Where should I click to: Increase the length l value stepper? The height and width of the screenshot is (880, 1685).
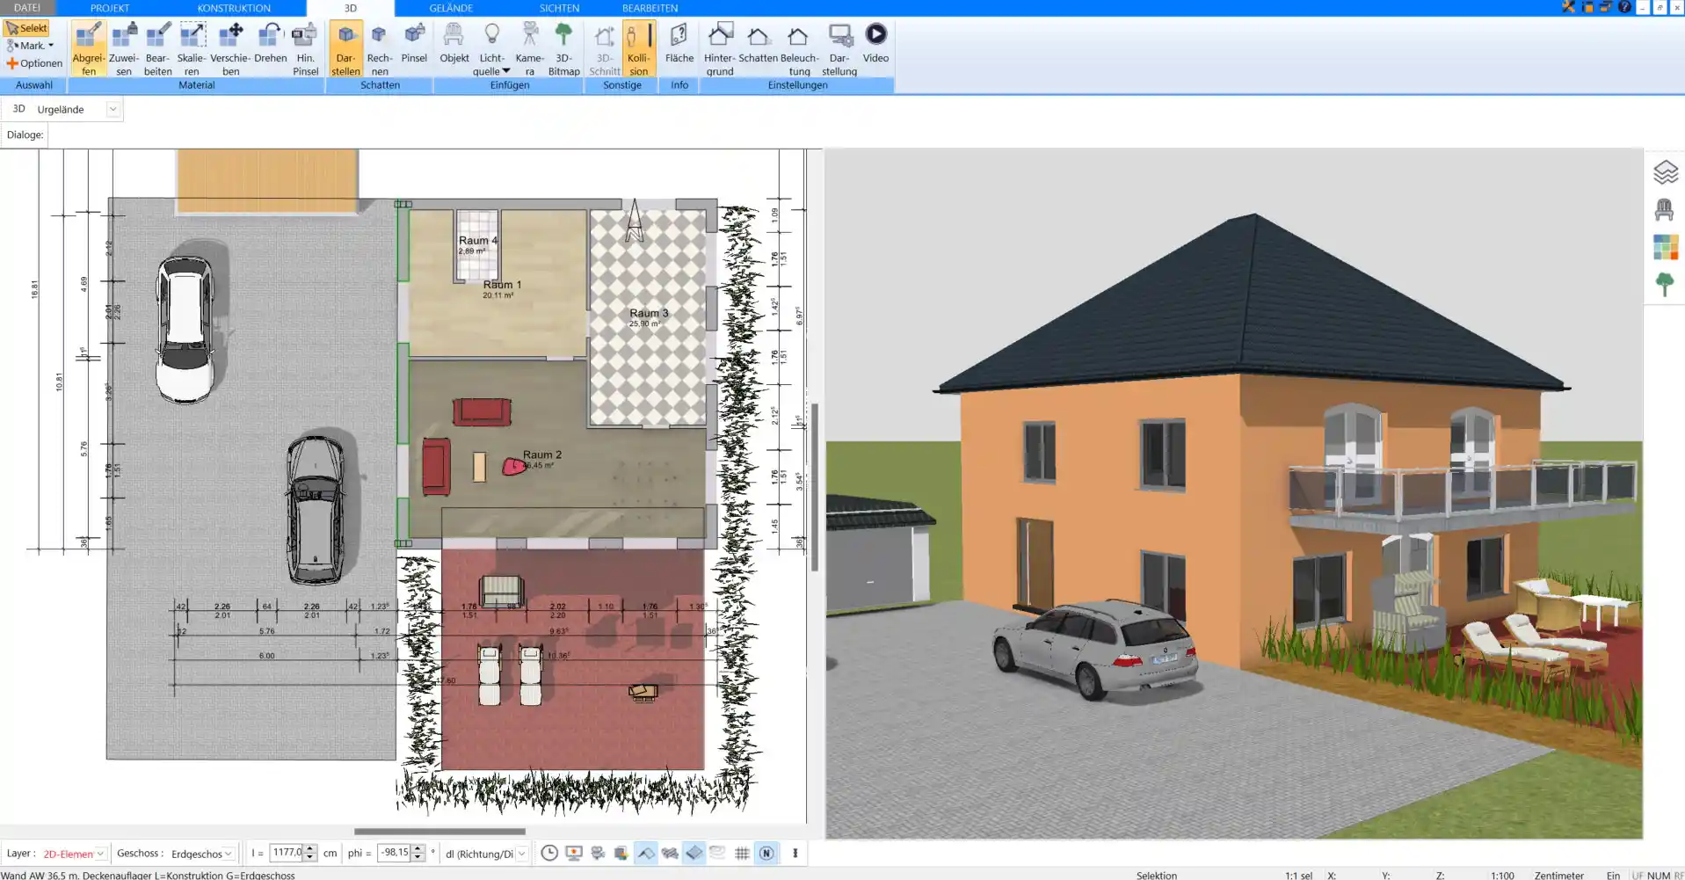(x=309, y=848)
